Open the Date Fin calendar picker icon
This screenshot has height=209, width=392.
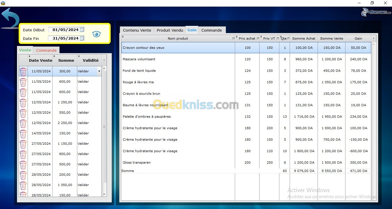pyautogui.click(x=82, y=38)
